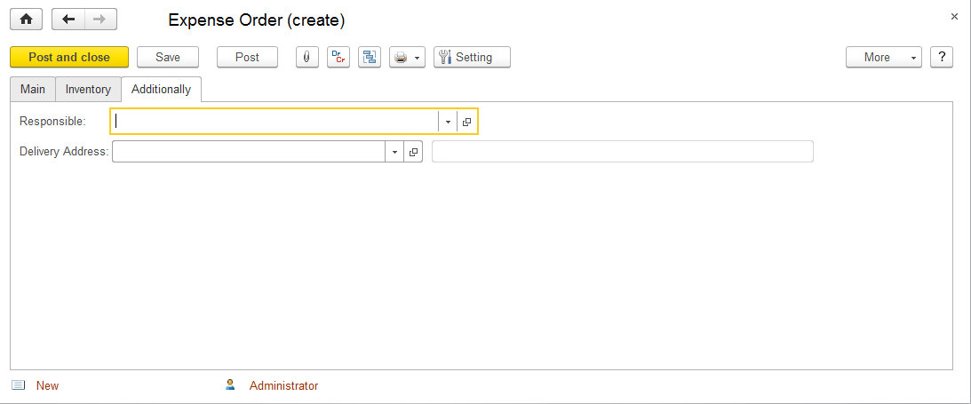The image size is (971, 404).
Task: Go to the home page
Action: click(26, 19)
